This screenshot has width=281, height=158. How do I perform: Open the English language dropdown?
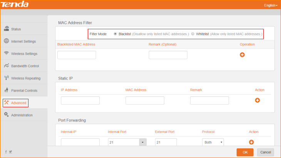(x=271, y=5)
